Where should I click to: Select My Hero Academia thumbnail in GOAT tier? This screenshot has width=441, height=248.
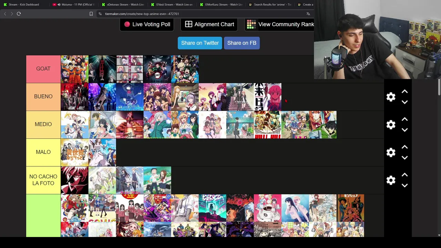[185, 69]
